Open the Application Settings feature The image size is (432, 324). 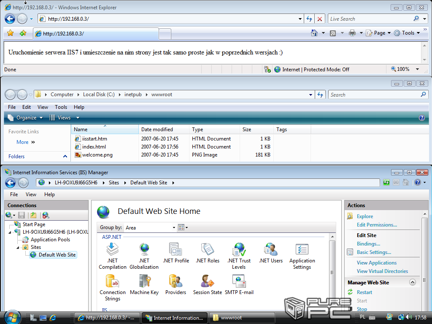302,256
